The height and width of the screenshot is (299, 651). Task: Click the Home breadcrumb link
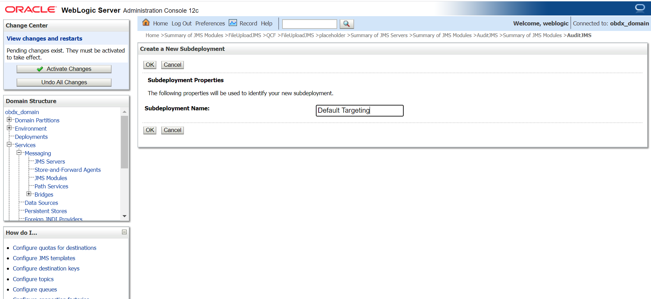pos(152,35)
